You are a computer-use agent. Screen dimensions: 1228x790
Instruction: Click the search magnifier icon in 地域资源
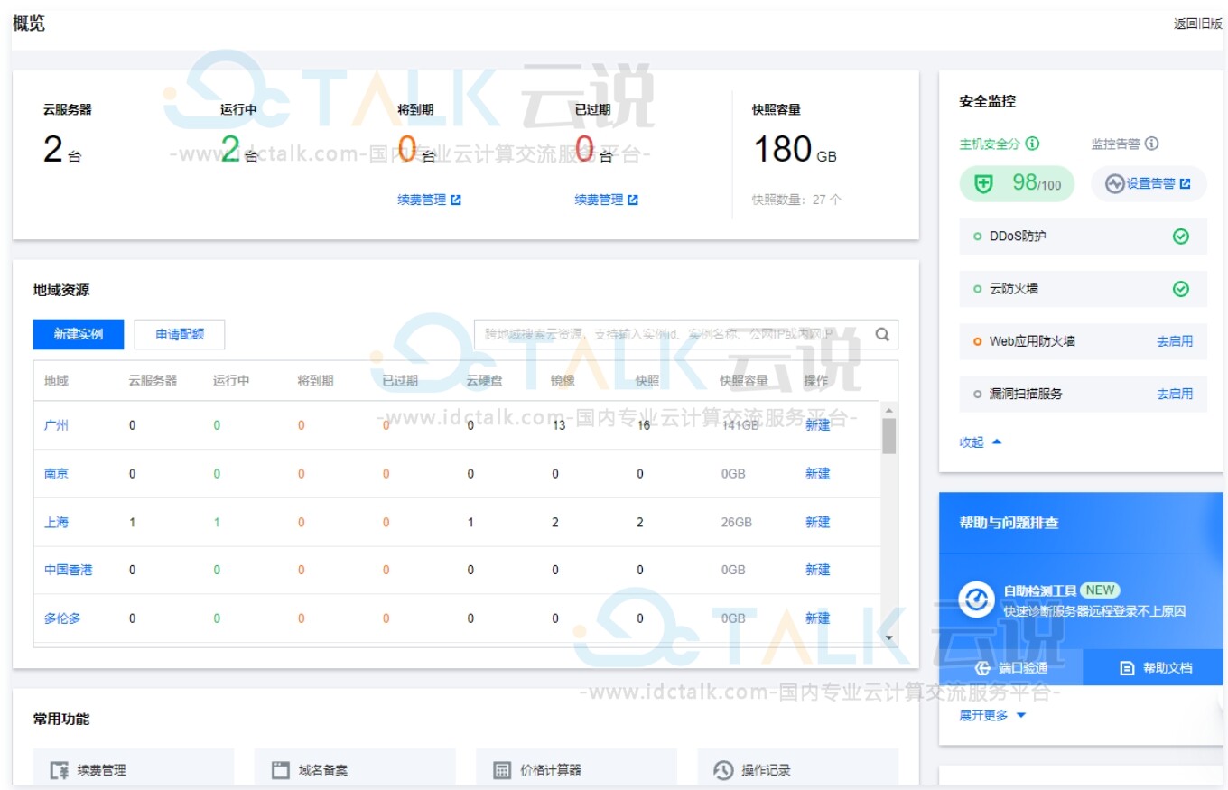[882, 334]
